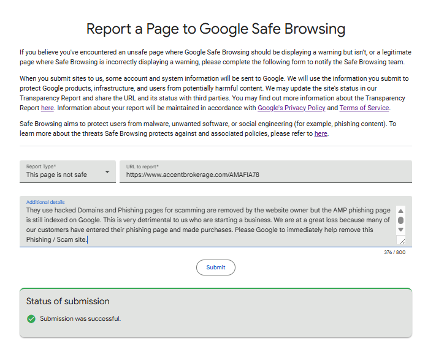Click the textarea scrollbar thumb
This screenshot has height=363, width=436.
[400, 220]
